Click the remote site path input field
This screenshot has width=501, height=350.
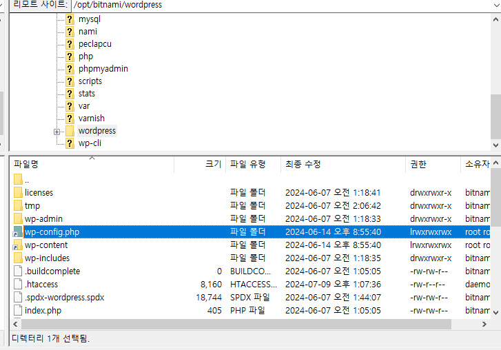coord(281,5)
